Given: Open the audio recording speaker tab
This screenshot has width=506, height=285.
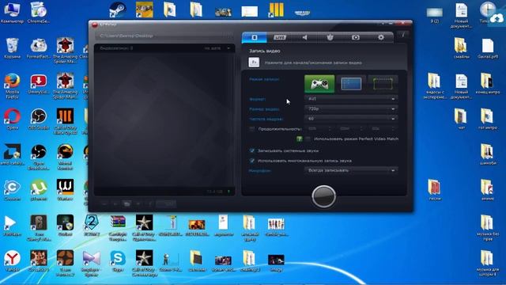Looking at the screenshot, I should tap(304, 37).
